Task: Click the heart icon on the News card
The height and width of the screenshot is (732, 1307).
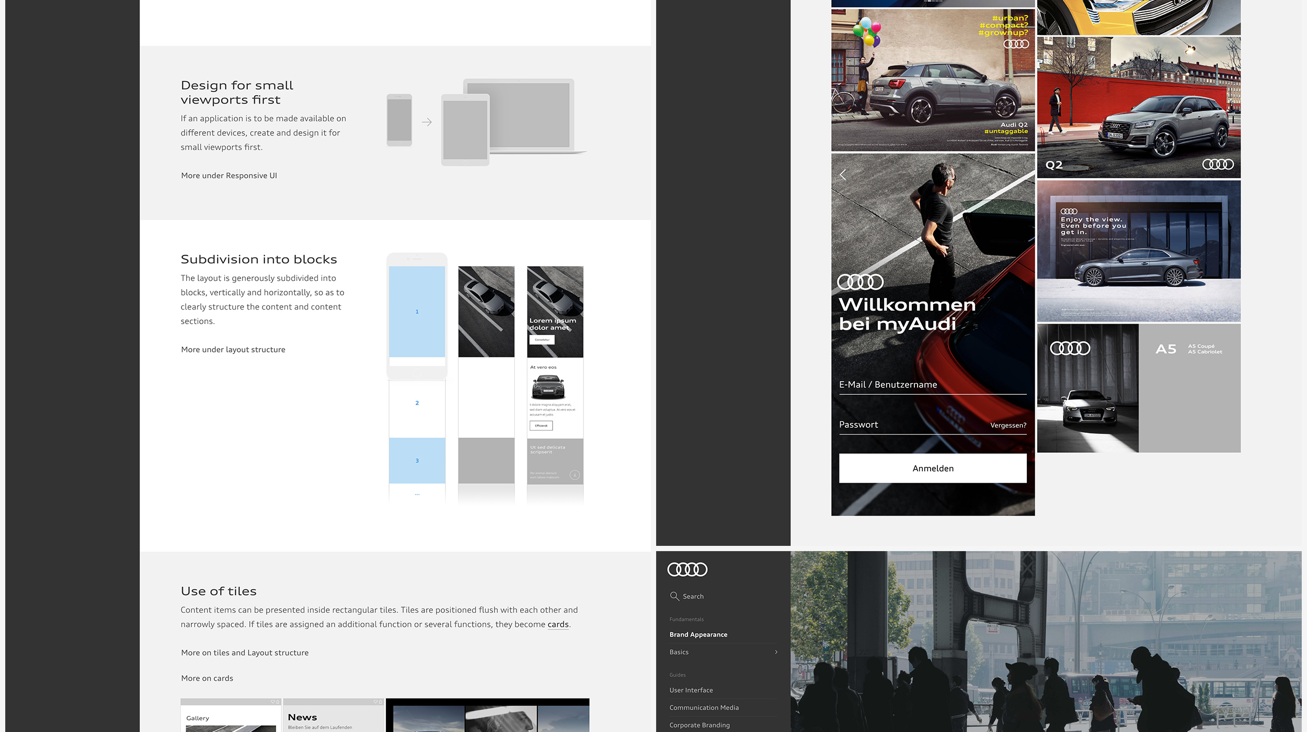Action: (375, 702)
